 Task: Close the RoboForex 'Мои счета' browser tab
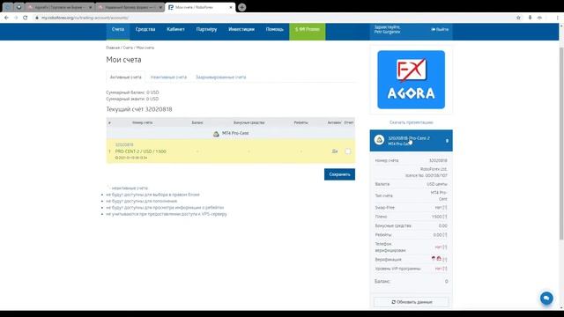[231, 7]
